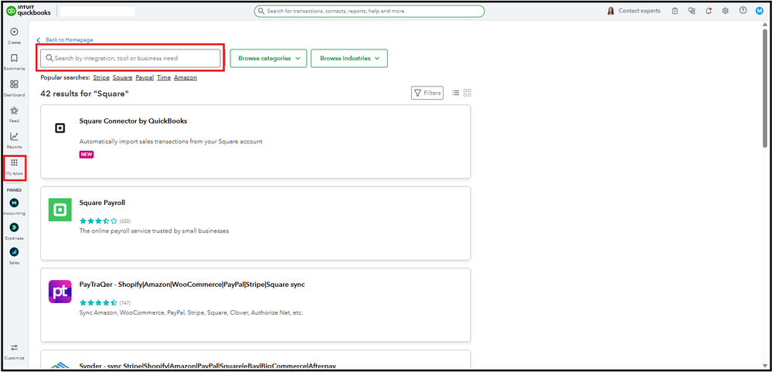The width and height of the screenshot is (772, 372).
Task: Click the Square Payroll green logo
Action: pos(60,210)
